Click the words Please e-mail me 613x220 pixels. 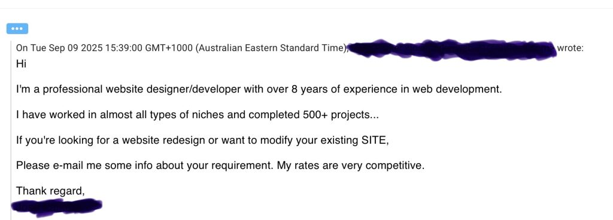(x=54, y=166)
